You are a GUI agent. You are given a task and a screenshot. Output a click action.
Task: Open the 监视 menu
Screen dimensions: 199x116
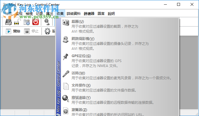click(19, 13)
